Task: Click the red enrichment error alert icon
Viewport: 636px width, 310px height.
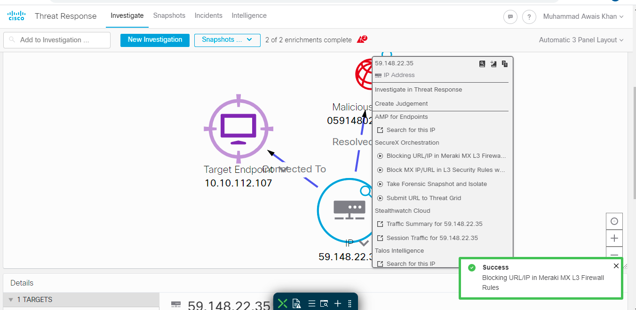Action: 361,39
